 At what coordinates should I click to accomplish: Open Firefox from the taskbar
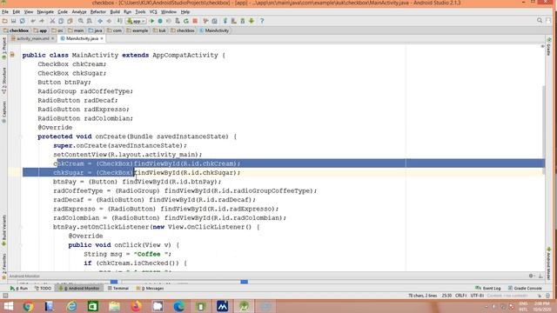pos(136,306)
